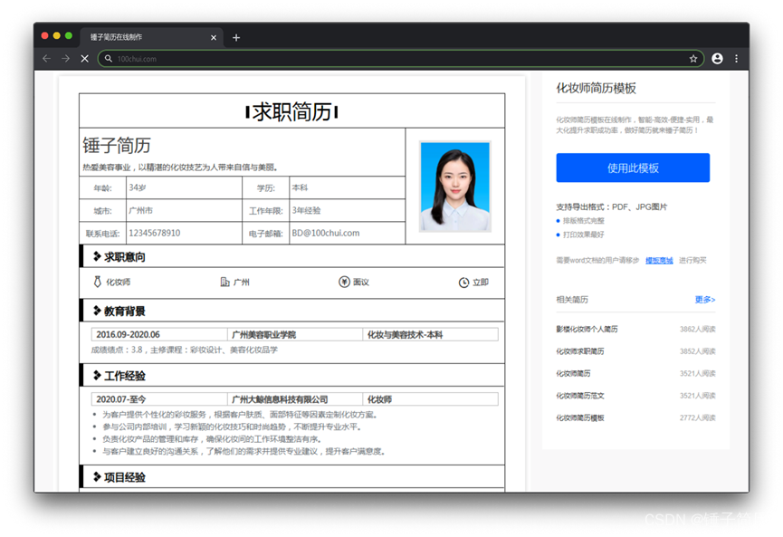This screenshot has height=537, width=783.
Task: Click the browser back arrow
Action: coord(47,59)
